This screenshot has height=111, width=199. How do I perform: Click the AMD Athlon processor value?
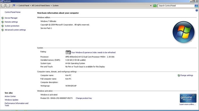tap(90, 57)
